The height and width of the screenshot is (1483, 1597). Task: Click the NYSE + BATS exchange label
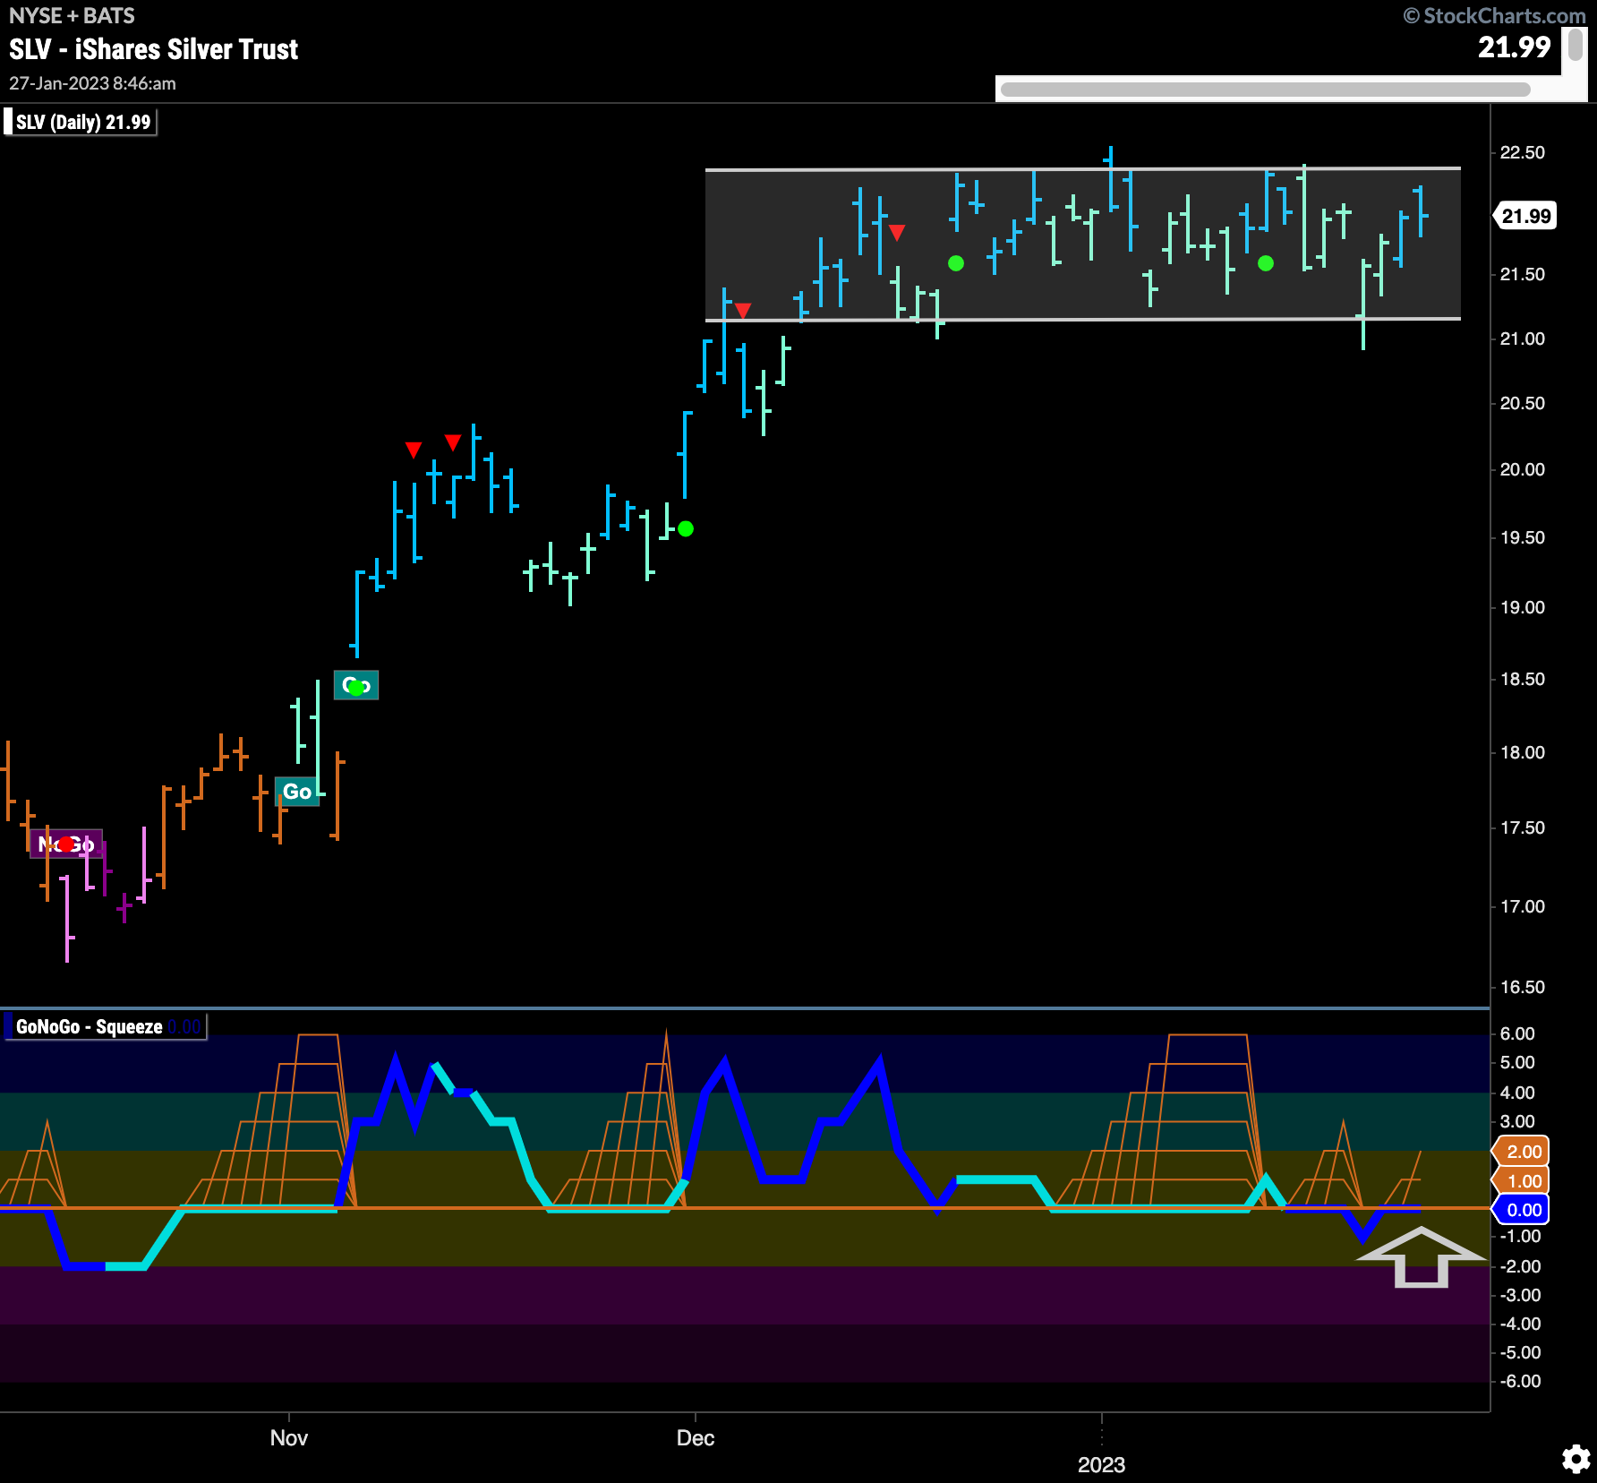[x=73, y=16]
